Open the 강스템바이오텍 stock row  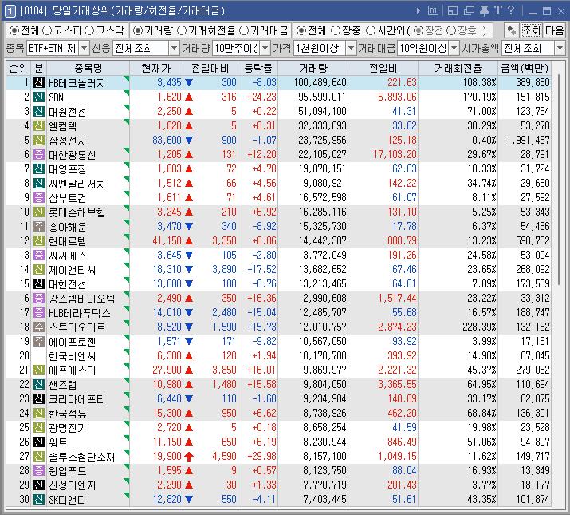[x=278, y=299]
